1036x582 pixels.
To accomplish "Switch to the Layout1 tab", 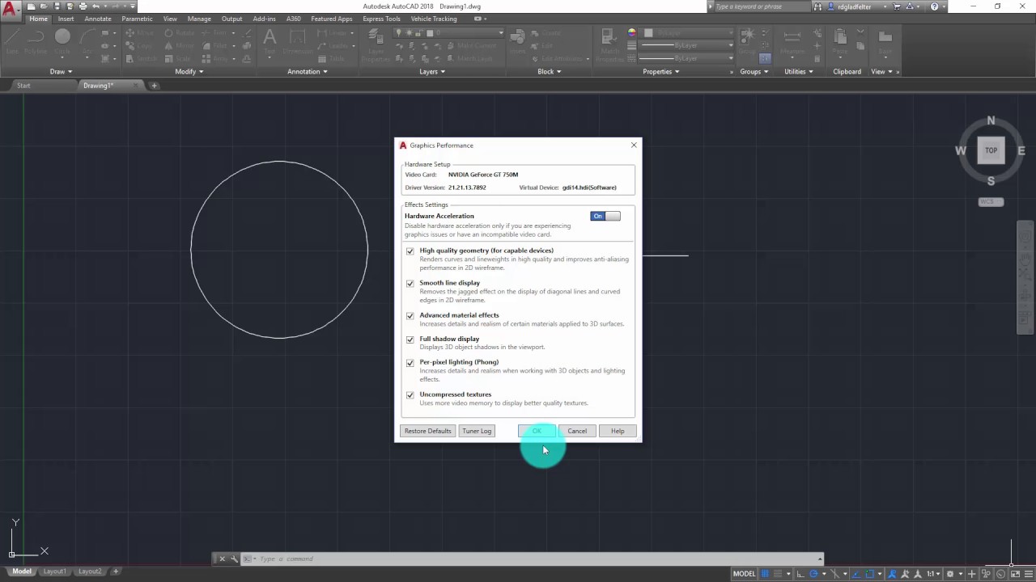I will click(54, 571).
